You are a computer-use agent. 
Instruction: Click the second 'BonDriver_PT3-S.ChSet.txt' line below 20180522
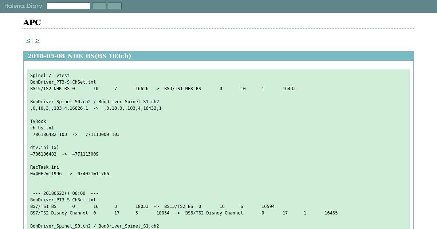point(63,200)
